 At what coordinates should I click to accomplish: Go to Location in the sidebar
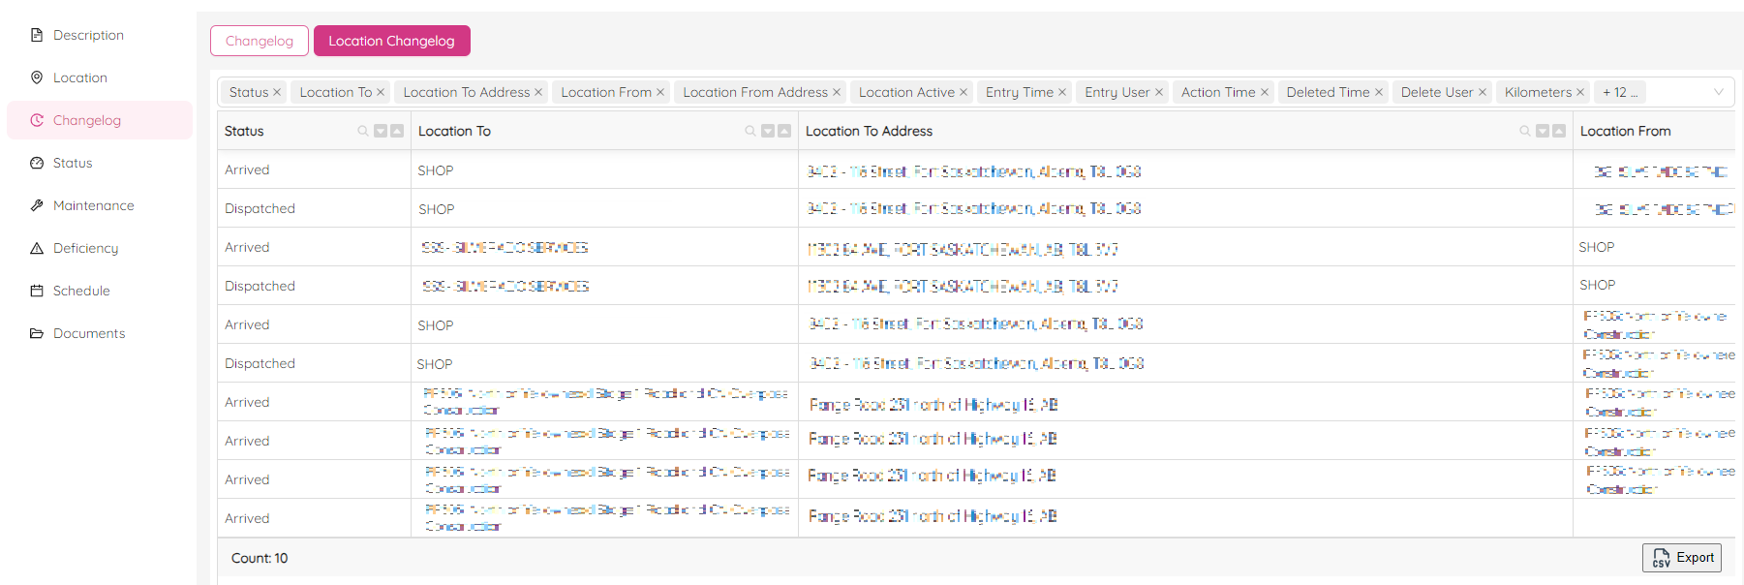[x=99, y=77]
